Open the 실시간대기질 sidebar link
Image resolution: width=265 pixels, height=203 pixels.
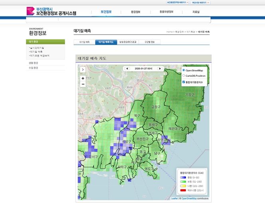(x=37, y=47)
